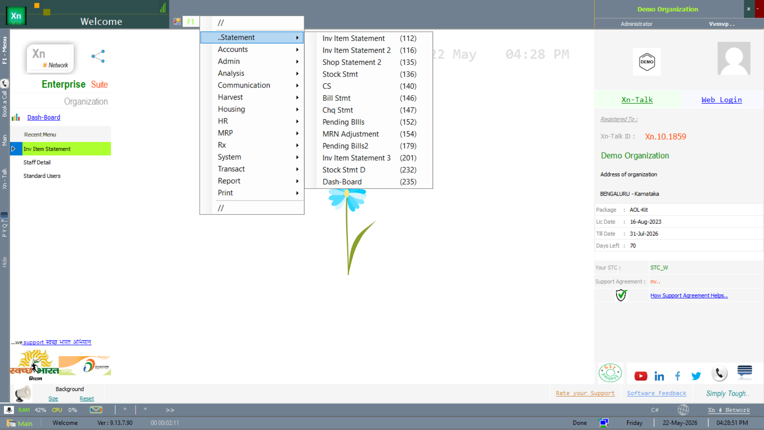Open the Dash-Board bar chart icon

tap(16, 118)
